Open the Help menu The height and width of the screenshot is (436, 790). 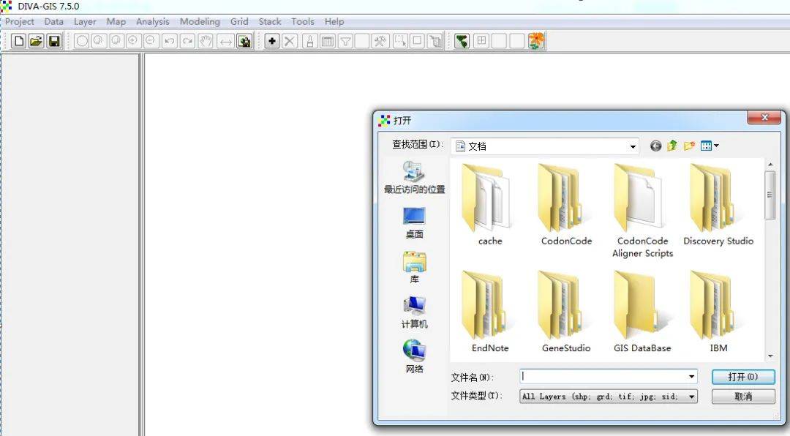point(334,22)
